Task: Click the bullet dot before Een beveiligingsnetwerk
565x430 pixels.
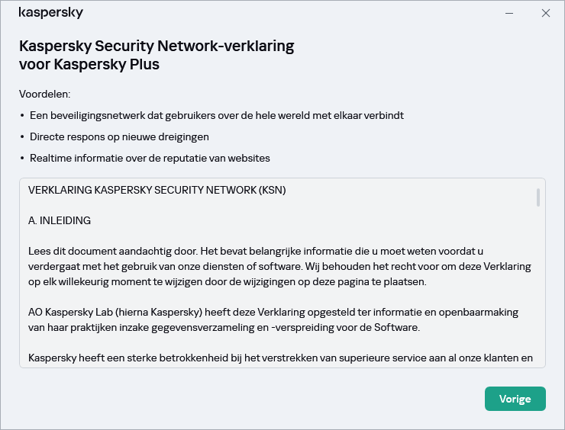Action: tap(22, 116)
